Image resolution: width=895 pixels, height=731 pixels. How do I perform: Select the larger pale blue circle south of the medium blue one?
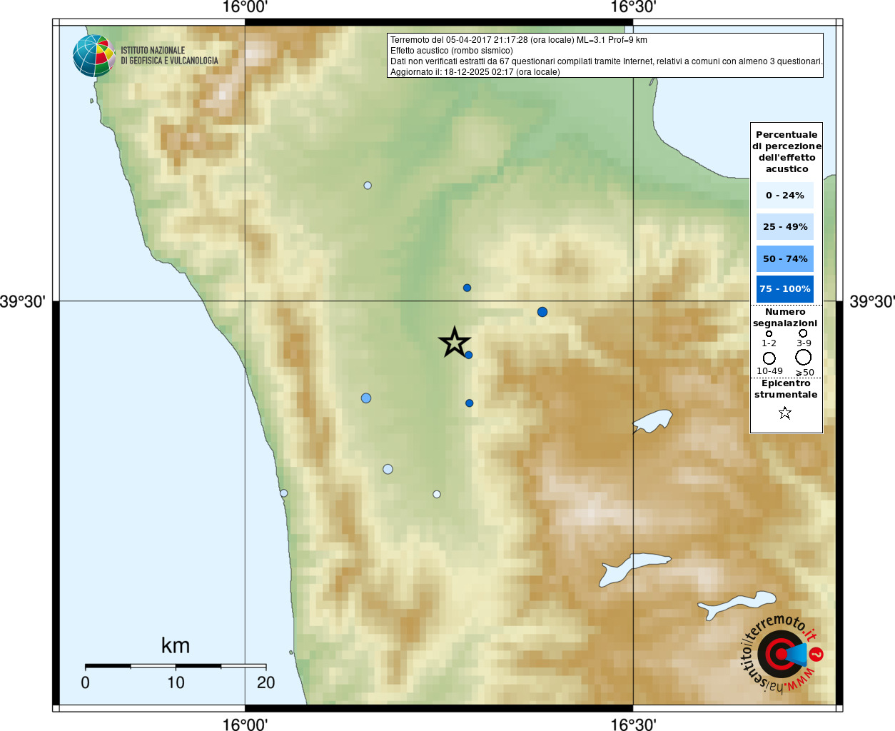point(388,469)
